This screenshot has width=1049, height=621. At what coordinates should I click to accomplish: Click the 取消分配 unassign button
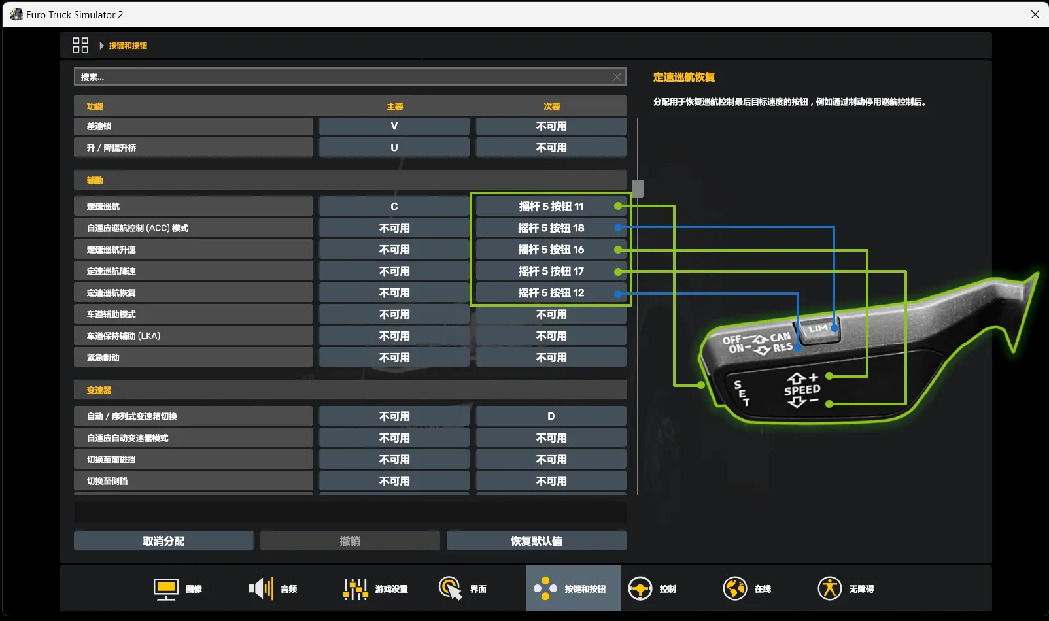coord(163,541)
